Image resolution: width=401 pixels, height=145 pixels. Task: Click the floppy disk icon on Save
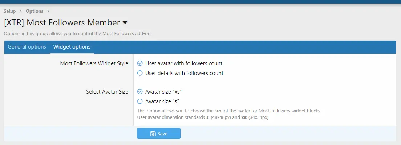153,134
